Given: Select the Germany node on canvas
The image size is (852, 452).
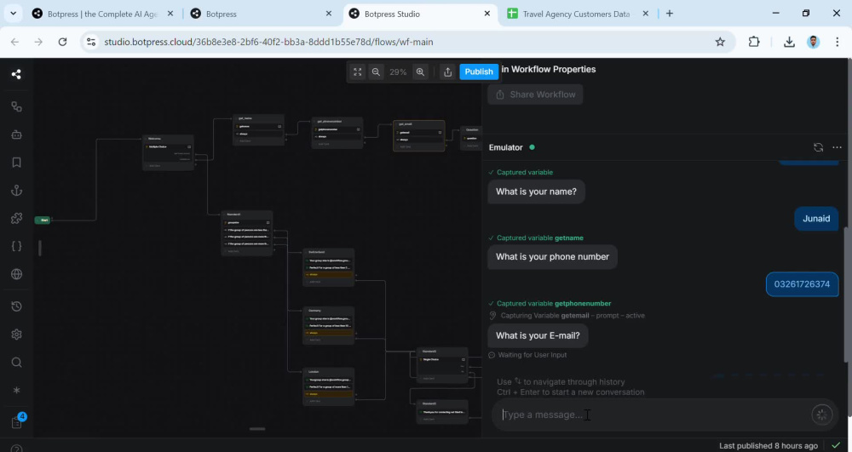Looking at the screenshot, I should pyautogui.click(x=329, y=325).
